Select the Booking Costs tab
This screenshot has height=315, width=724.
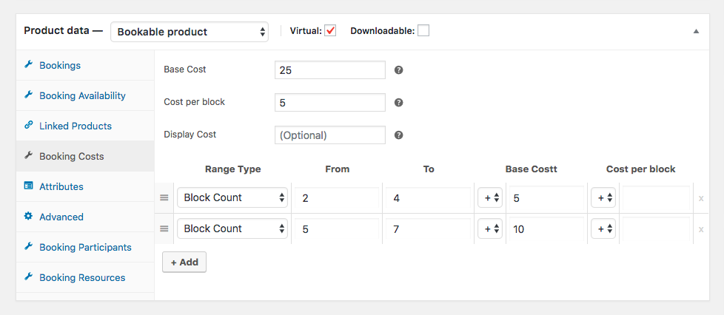click(85, 156)
